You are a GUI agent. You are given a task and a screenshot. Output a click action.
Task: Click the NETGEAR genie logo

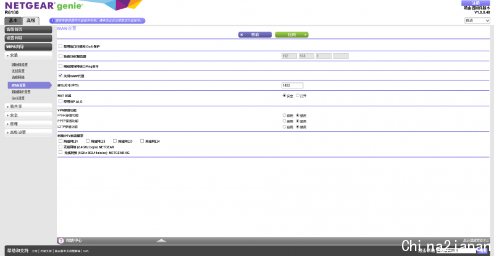pos(44,6)
